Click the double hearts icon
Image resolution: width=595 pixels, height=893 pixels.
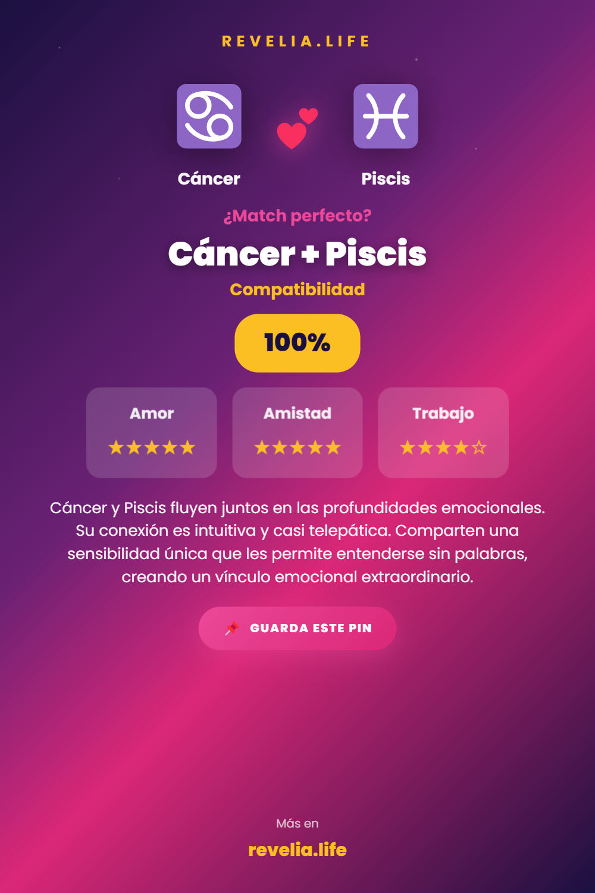click(x=296, y=128)
